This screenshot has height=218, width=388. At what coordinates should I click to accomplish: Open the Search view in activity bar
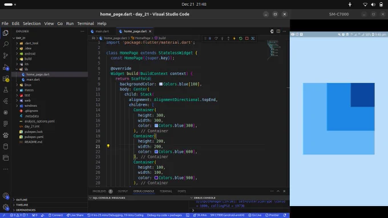[6, 44]
